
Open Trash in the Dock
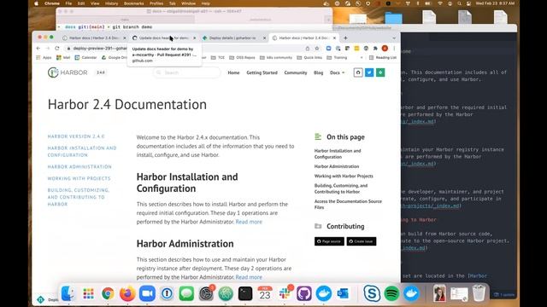pos(479,293)
